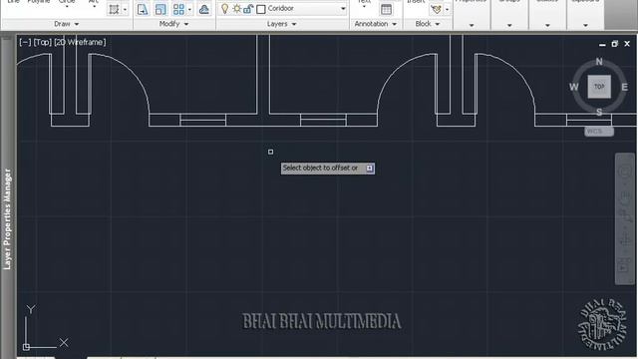The width and height of the screenshot is (638, 359).
Task: Open the Corridoor layer dropdown list
Action: point(343,9)
